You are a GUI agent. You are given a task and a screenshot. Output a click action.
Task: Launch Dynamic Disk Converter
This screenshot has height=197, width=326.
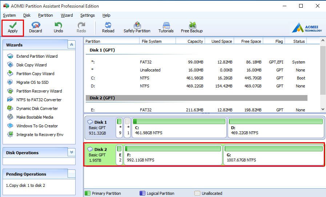(37, 108)
